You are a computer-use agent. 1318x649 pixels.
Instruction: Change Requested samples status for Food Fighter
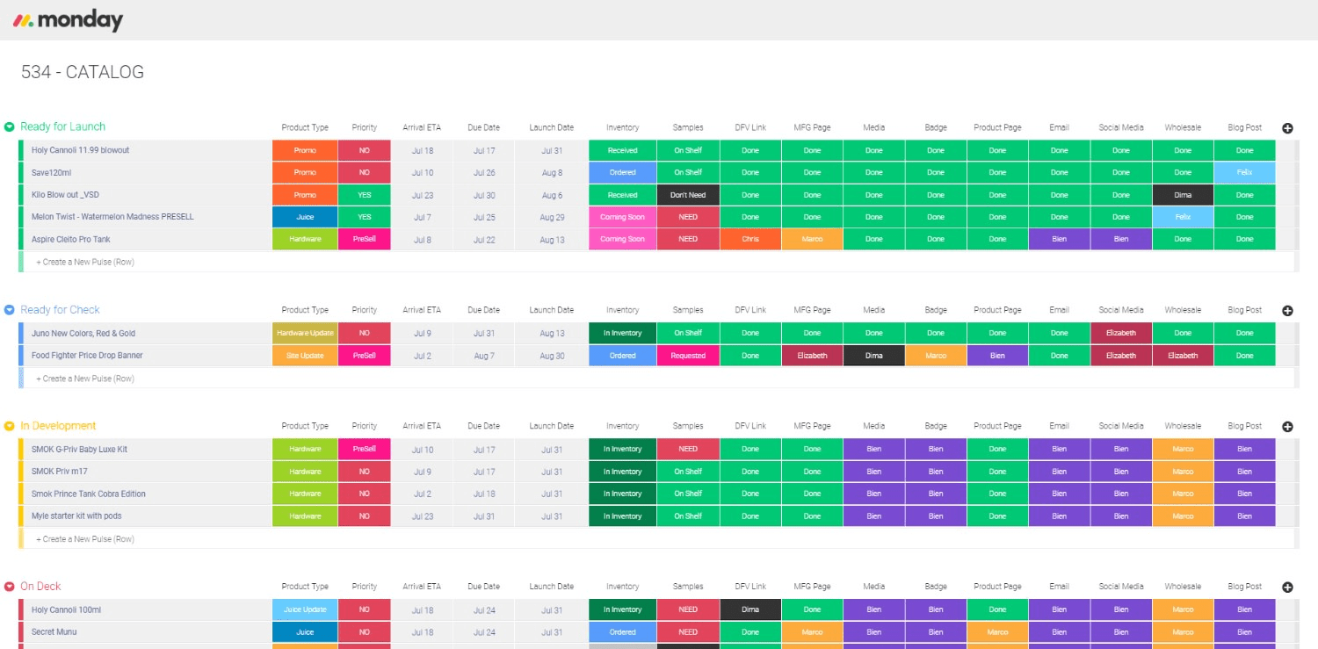[688, 356]
